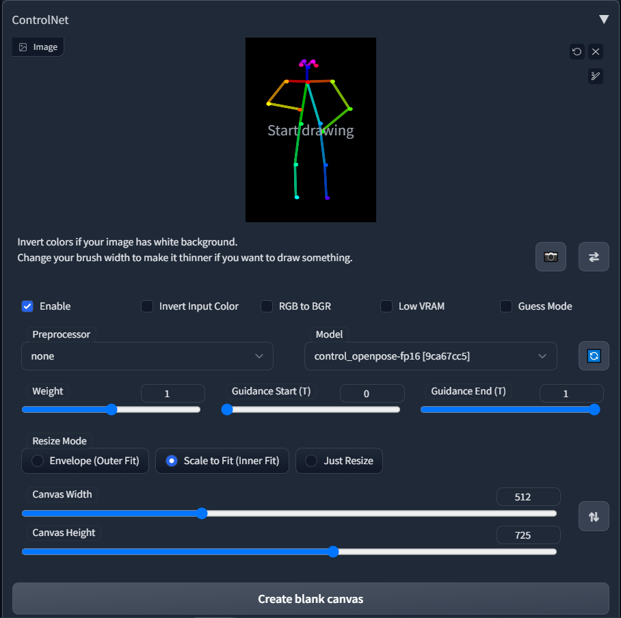Image resolution: width=621 pixels, height=618 pixels.
Task: Remove the pose image with the X icon
Action: click(x=595, y=51)
